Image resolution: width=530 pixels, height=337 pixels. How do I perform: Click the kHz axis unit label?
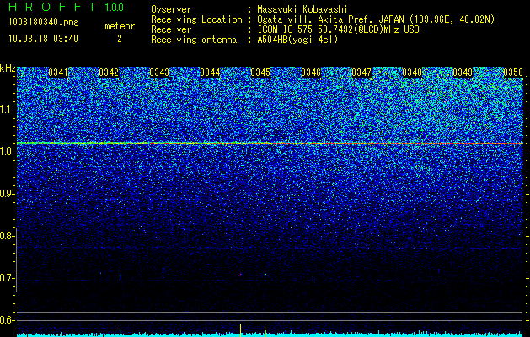point(8,68)
